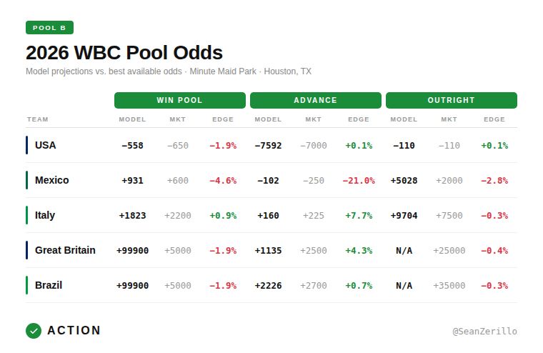Click the Great Britain team name
Viewport: 543px width, 353px height.
(65, 250)
